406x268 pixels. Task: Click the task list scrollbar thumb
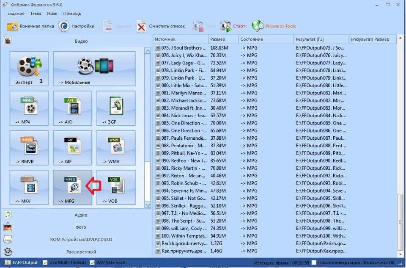(x=401, y=222)
